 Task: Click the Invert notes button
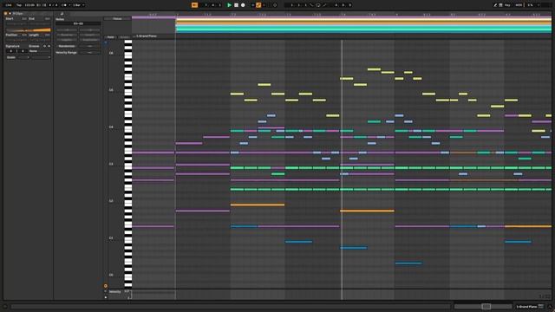pos(89,35)
